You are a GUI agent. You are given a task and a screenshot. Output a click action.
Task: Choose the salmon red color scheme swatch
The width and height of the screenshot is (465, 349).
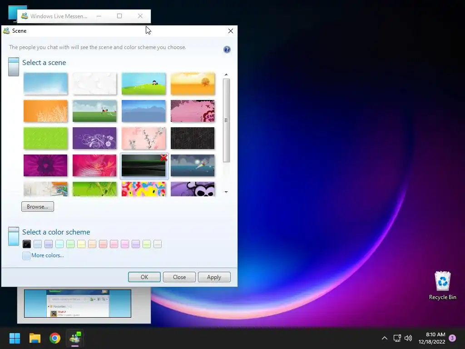(x=103, y=244)
